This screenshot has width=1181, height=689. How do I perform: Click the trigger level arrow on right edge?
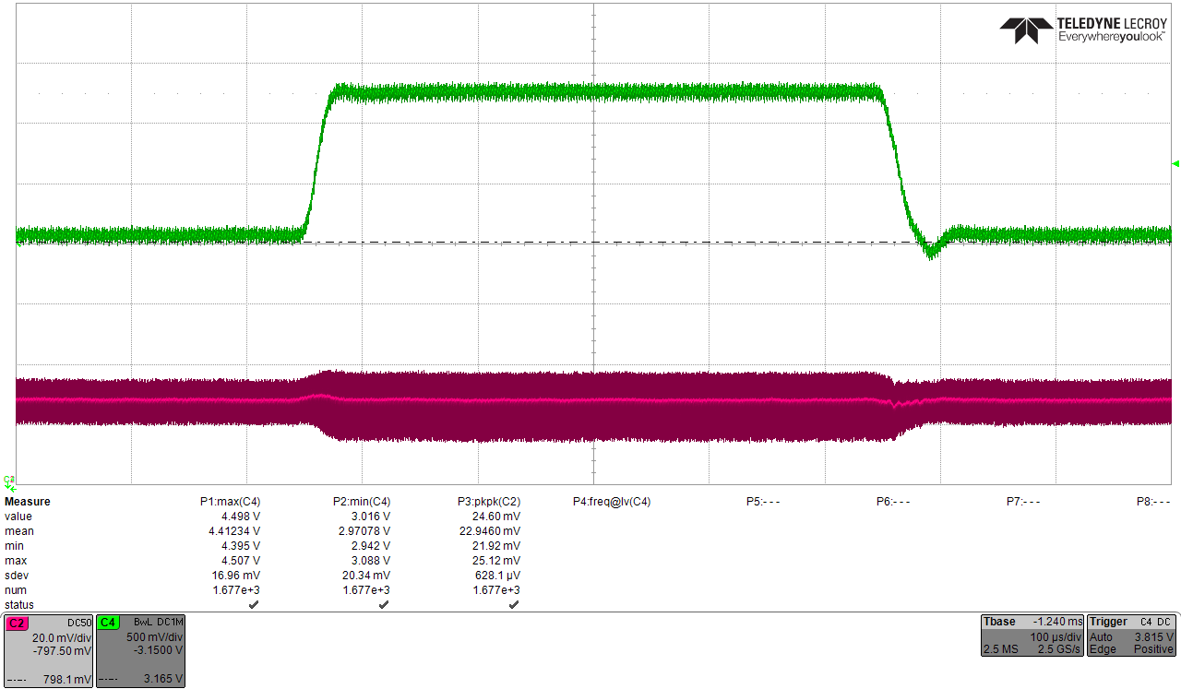[1174, 166]
